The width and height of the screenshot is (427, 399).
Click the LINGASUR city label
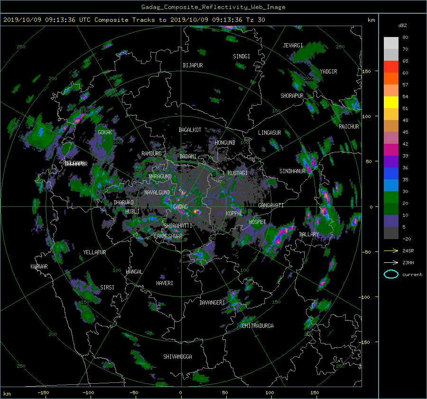click(x=269, y=133)
